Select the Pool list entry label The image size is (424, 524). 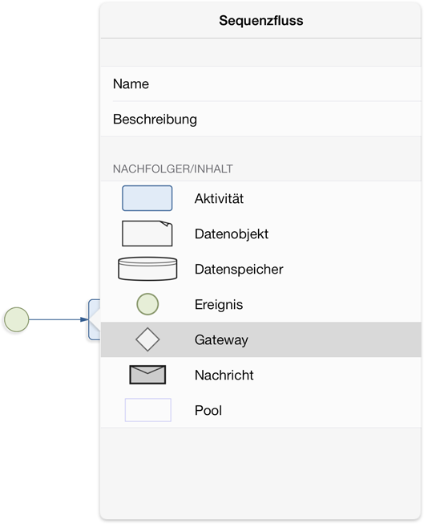pyautogui.click(x=208, y=410)
